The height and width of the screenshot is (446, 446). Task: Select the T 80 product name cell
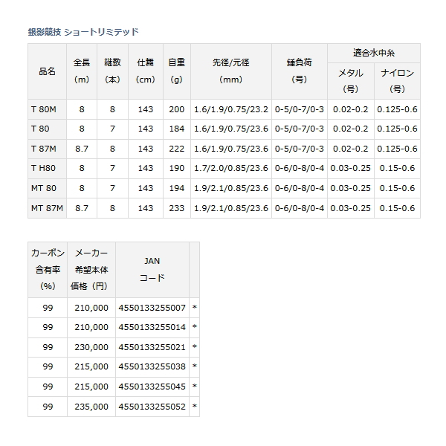(48, 129)
